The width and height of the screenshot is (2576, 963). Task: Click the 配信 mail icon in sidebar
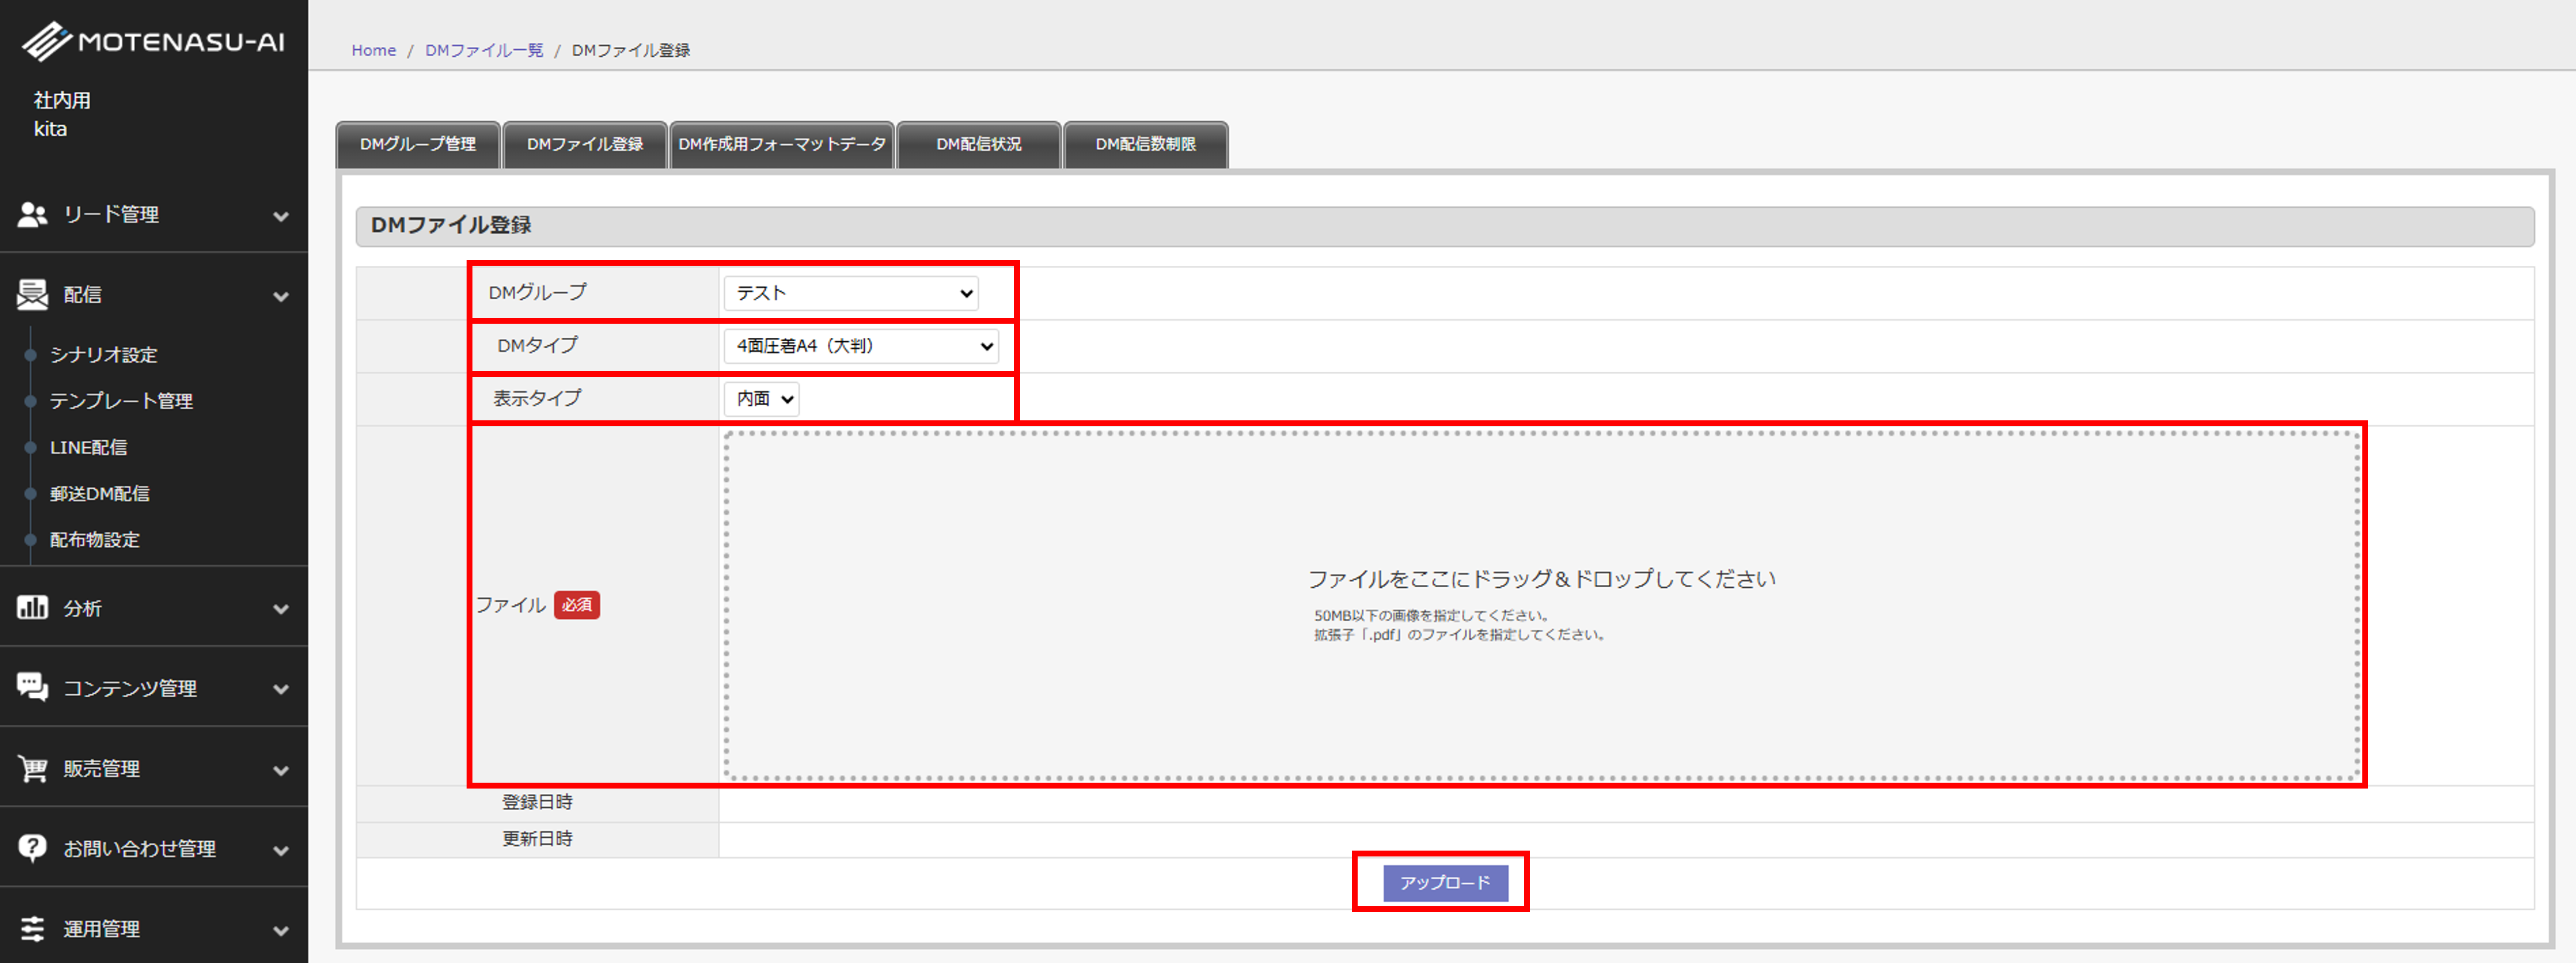click(x=32, y=294)
